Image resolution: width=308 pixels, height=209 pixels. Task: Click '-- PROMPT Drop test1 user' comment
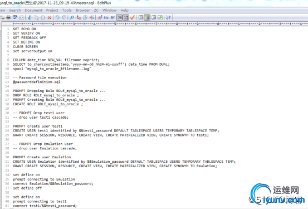(38, 113)
